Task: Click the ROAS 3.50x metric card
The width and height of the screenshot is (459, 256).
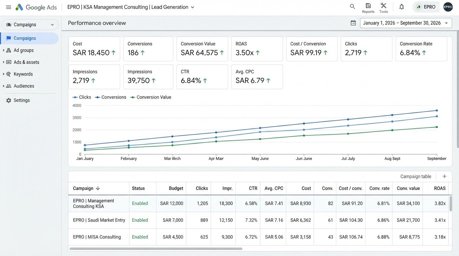Action: point(257,49)
